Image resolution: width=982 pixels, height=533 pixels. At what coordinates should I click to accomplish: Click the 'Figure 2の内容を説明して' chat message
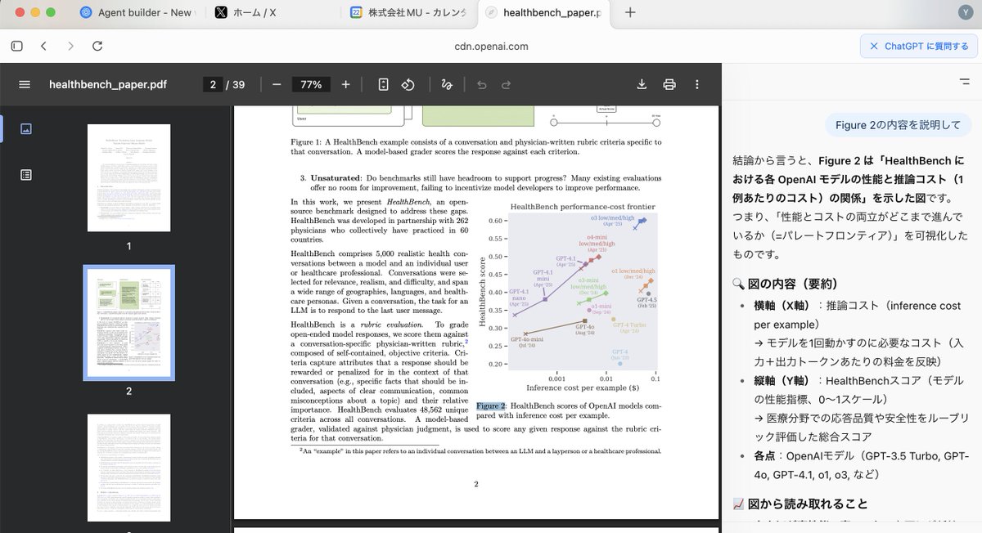pyautogui.click(x=899, y=125)
